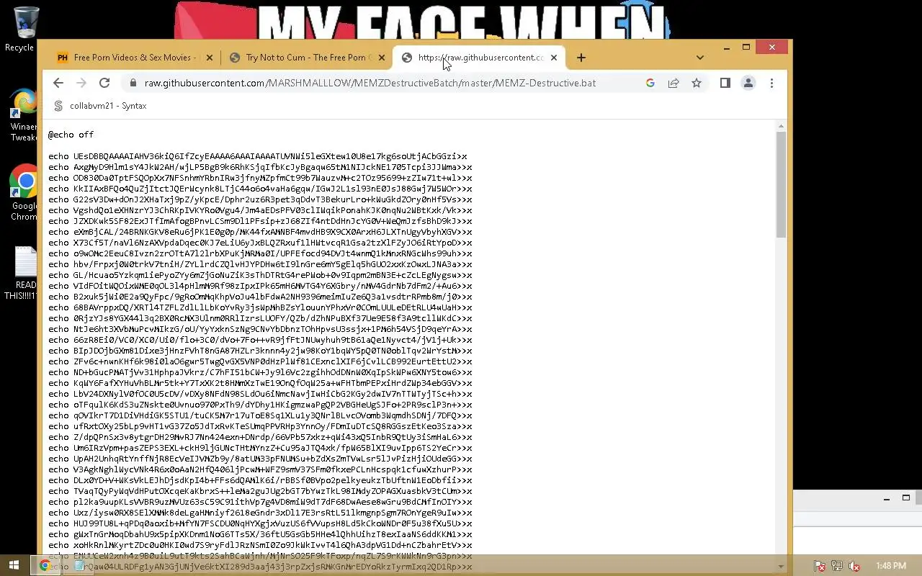Click the line starting 'echo 68BAVrppxDQ/XRTl4TZFLZd'
Viewport: 922px width, 576px height.
pos(260,307)
